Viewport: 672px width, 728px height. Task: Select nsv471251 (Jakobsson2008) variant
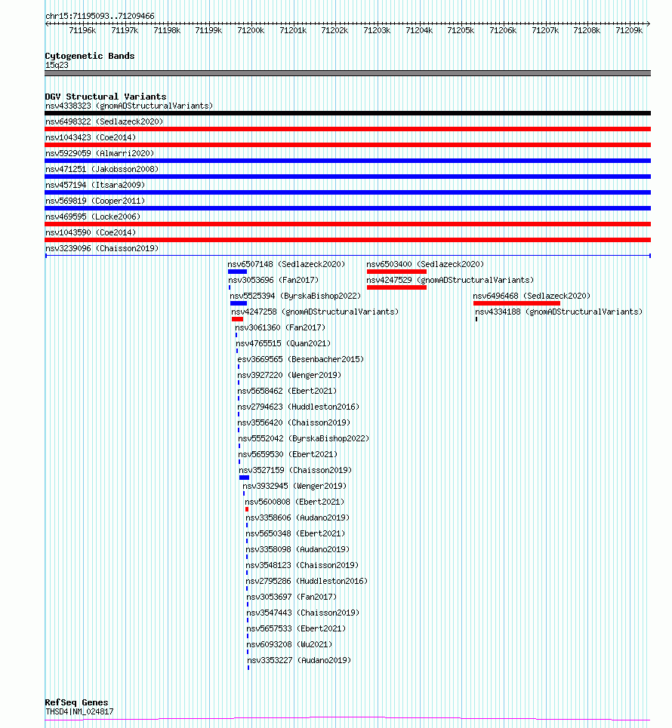click(x=102, y=169)
